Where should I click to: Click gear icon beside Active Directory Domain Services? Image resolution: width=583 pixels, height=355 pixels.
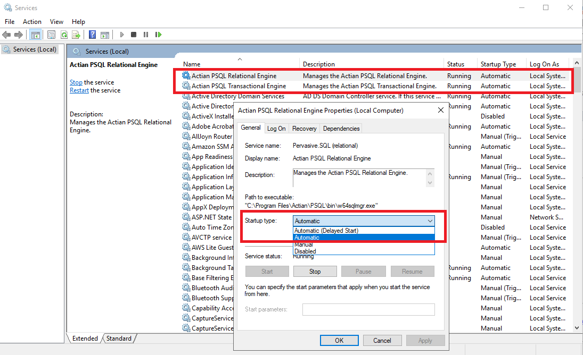186,96
